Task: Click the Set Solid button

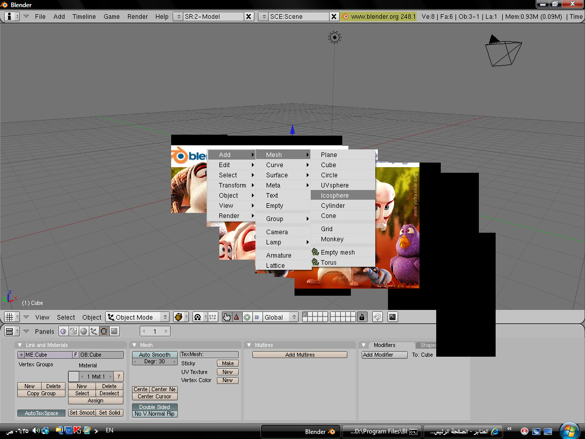Action: tap(110, 413)
